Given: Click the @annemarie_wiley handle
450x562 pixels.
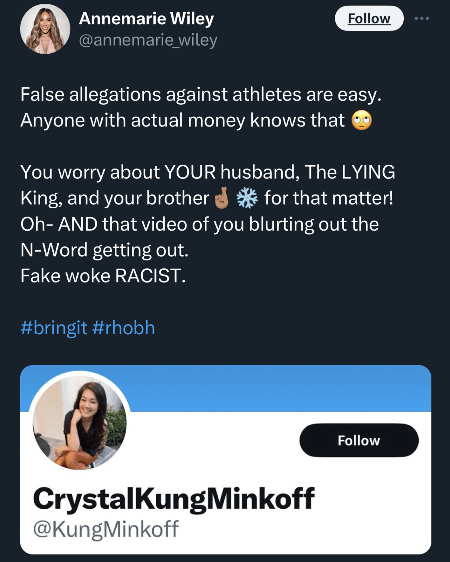Looking at the screenshot, I should (148, 40).
